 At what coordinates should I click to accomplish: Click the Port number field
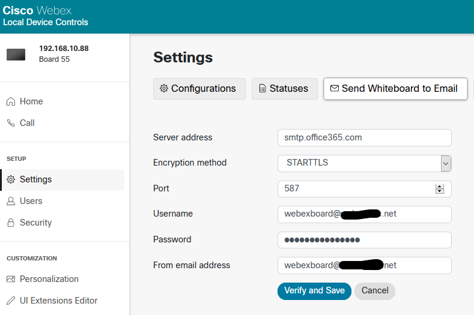point(364,189)
